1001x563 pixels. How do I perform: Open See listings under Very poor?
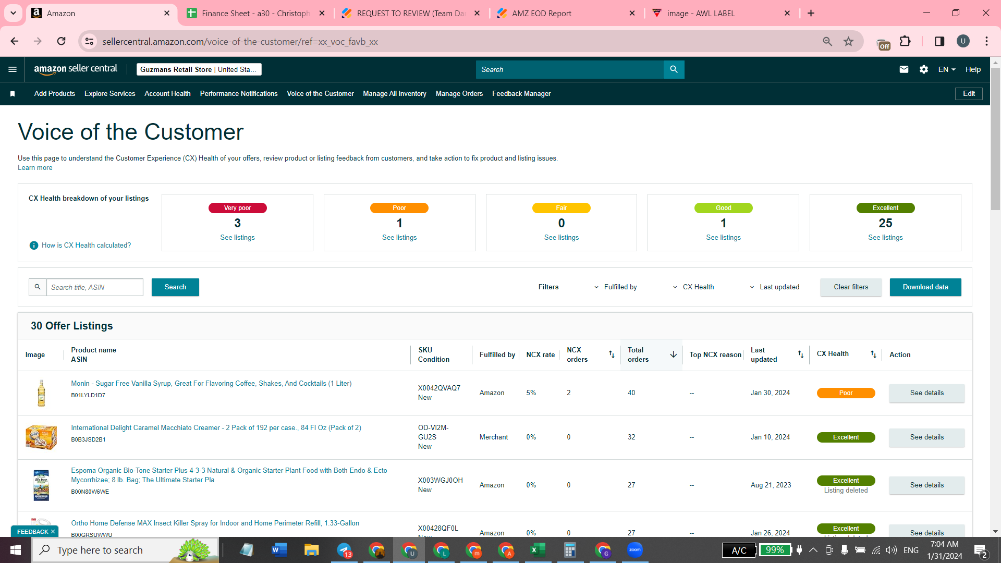point(237,238)
